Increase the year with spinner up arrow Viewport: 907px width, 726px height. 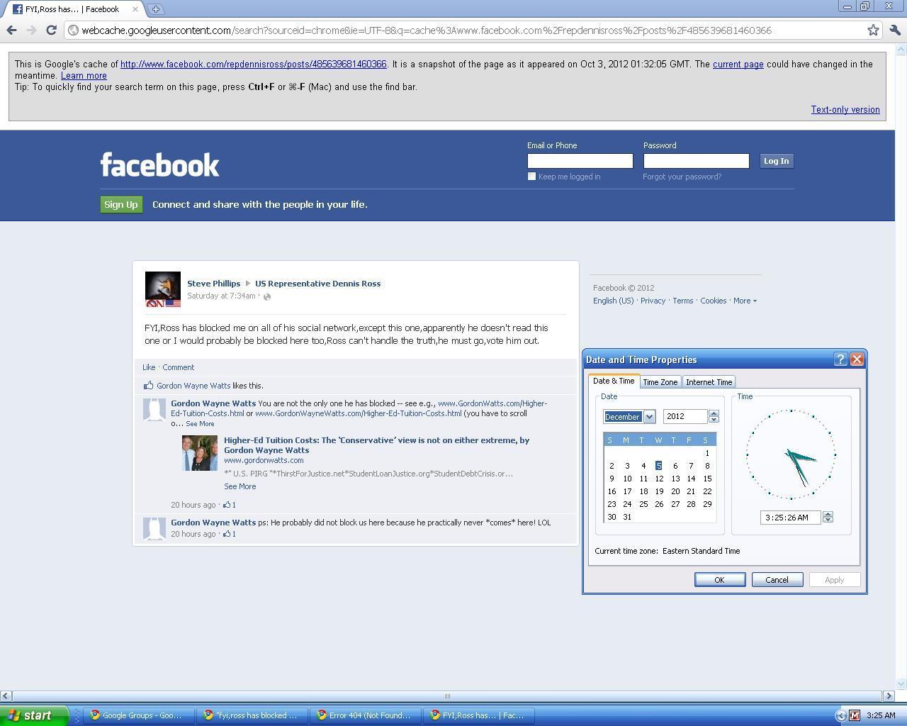coord(714,413)
